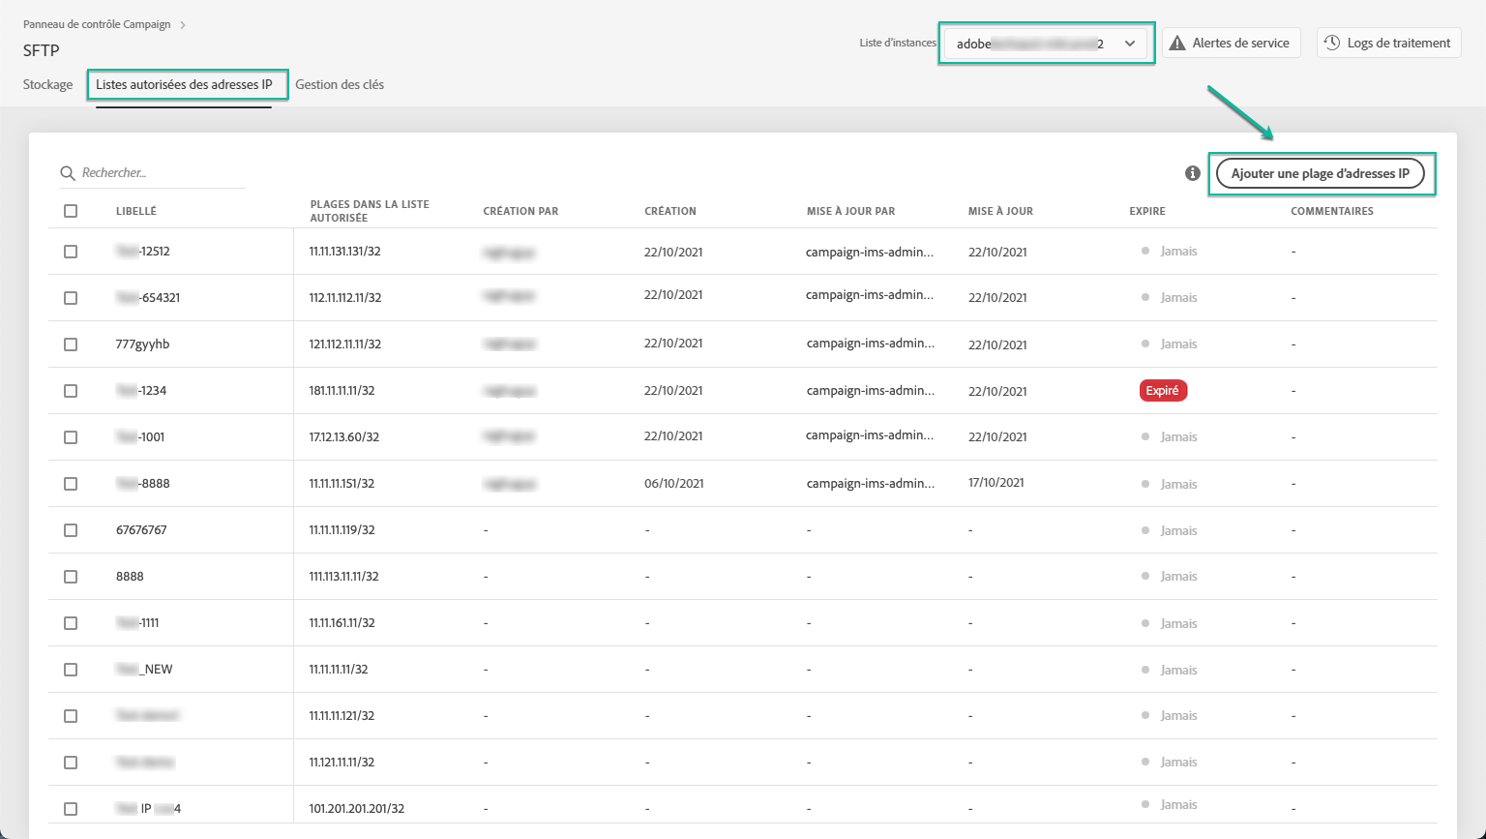Click IP range 112.11.112.11/32
This screenshot has height=839, width=1486.
(x=345, y=298)
